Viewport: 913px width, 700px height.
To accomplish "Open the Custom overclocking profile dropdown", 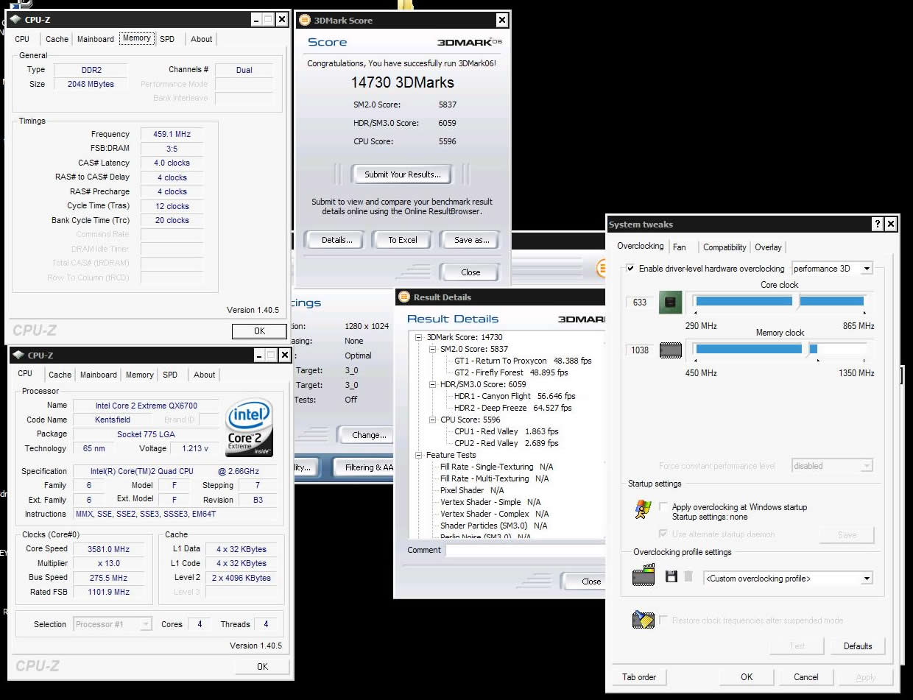I will [x=867, y=579].
